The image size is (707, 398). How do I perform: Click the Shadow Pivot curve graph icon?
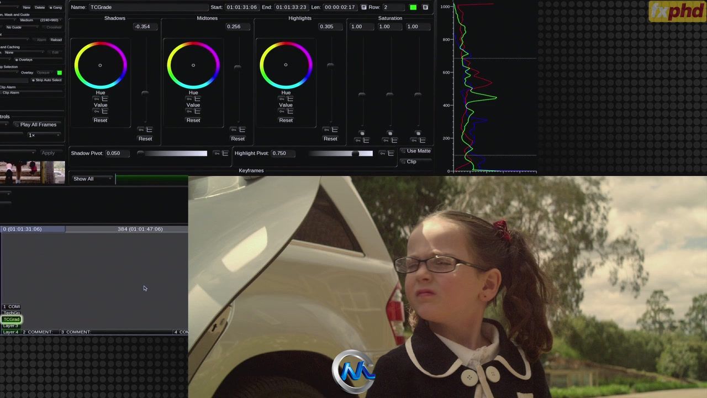click(225, 153)
